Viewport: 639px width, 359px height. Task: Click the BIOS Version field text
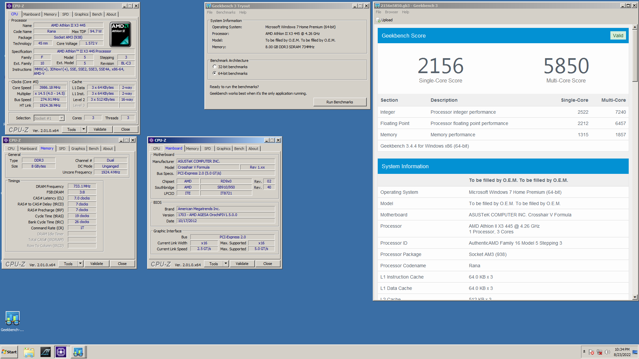tap(226, 215)
